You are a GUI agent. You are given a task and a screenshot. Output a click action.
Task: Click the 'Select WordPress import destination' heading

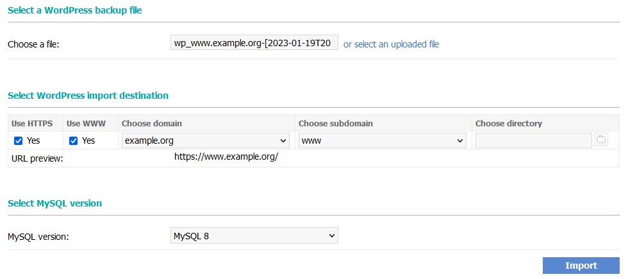click(88, 96)
